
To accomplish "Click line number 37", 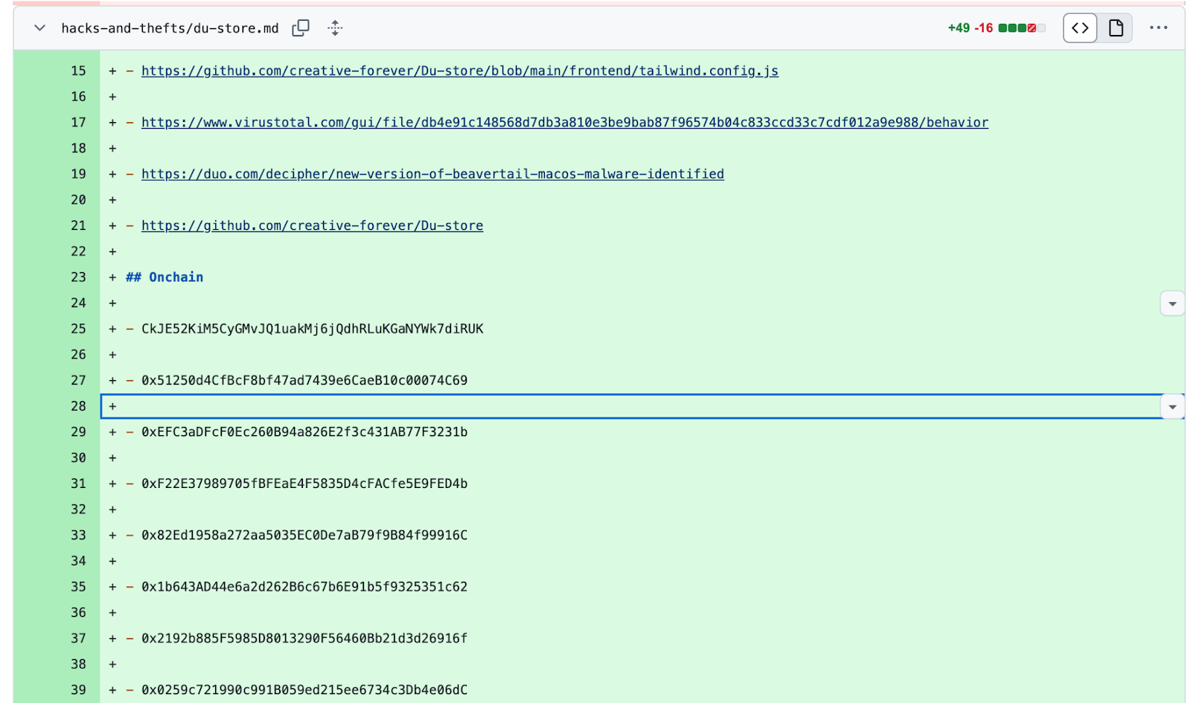I will tap(78, 638).
